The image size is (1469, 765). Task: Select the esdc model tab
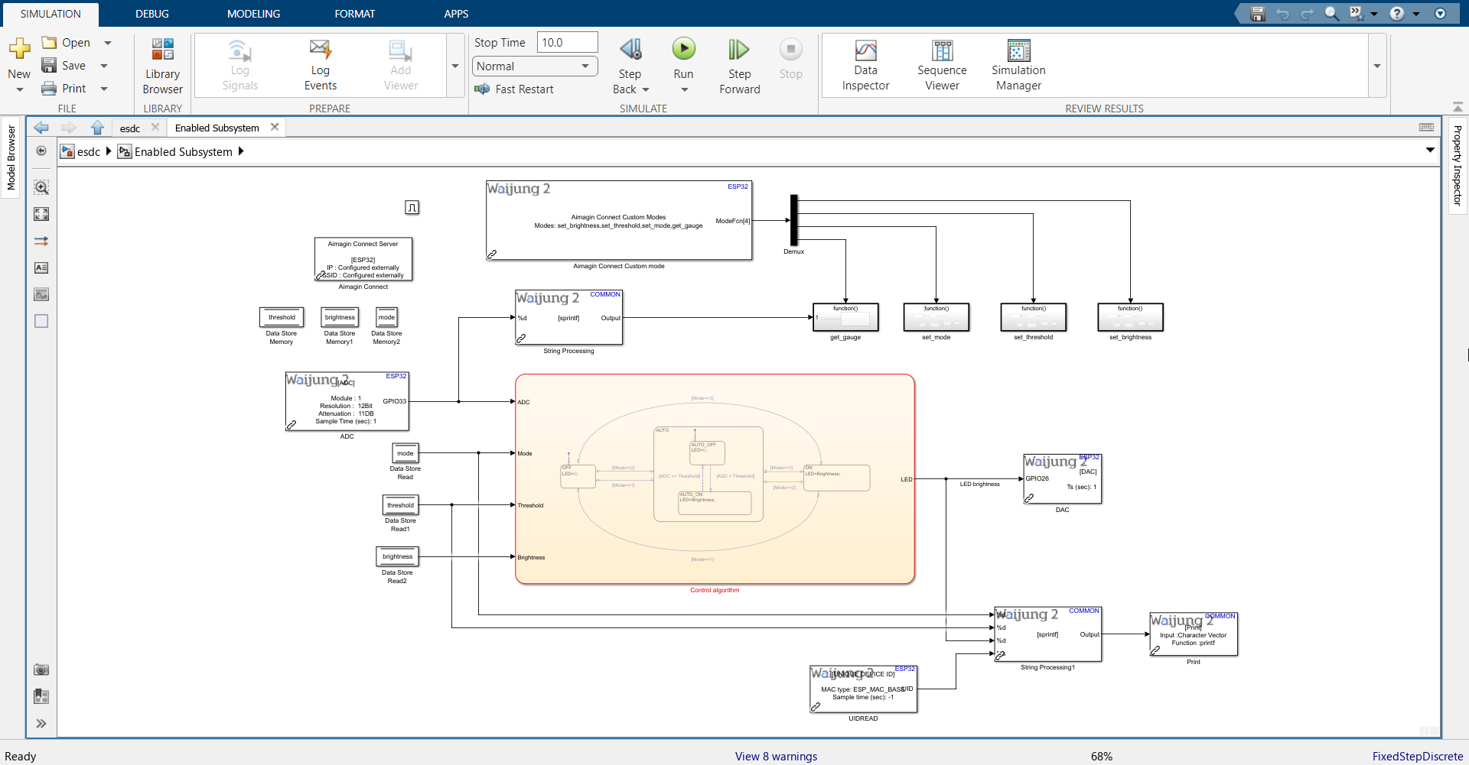coord(130,128)
